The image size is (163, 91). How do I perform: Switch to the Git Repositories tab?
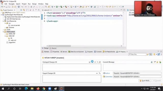click(x=109, y=52)
